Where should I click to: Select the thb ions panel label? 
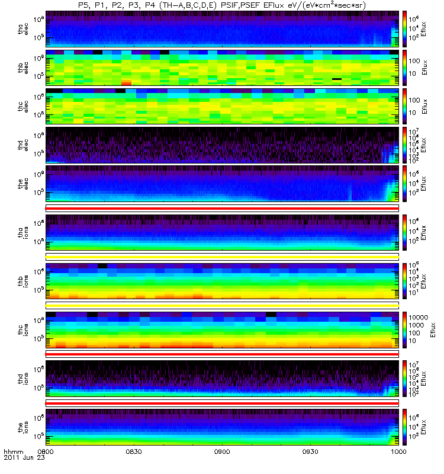[x=23, y=281]
